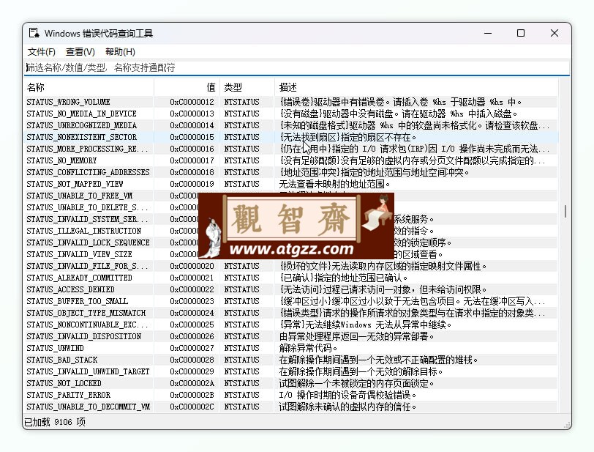Select row STATUS_BUFFER_TOO_SMALL

[291, 301]
